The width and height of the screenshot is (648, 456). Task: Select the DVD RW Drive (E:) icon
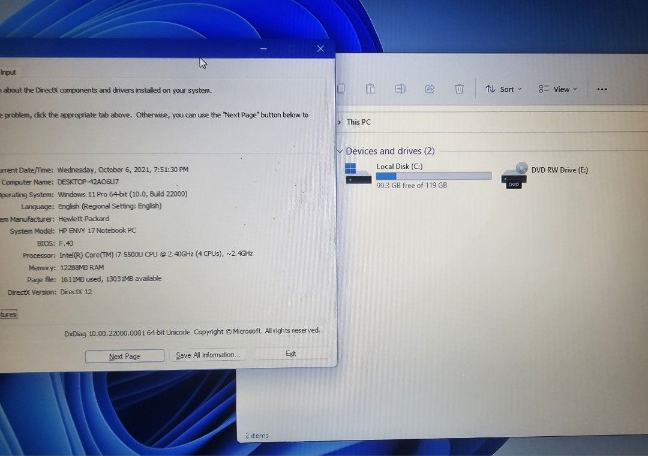tap(514, 176)
